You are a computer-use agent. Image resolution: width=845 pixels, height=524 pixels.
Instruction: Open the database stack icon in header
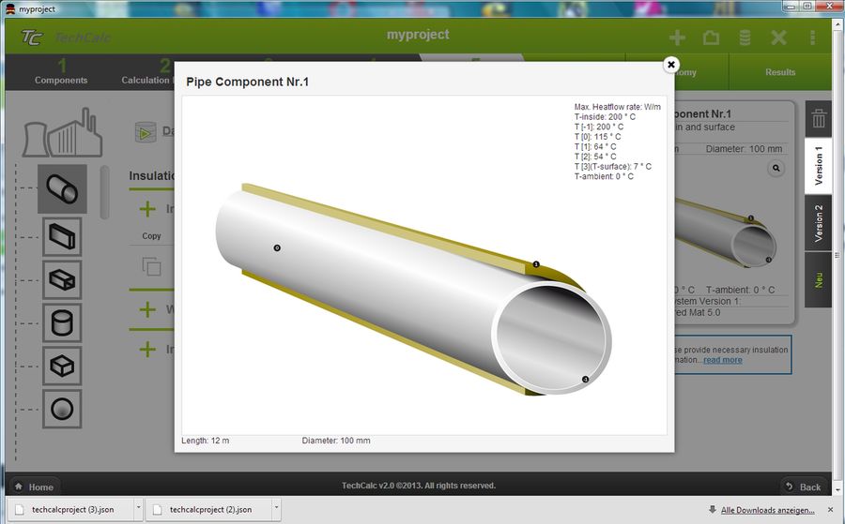click(x=745, y=37)
